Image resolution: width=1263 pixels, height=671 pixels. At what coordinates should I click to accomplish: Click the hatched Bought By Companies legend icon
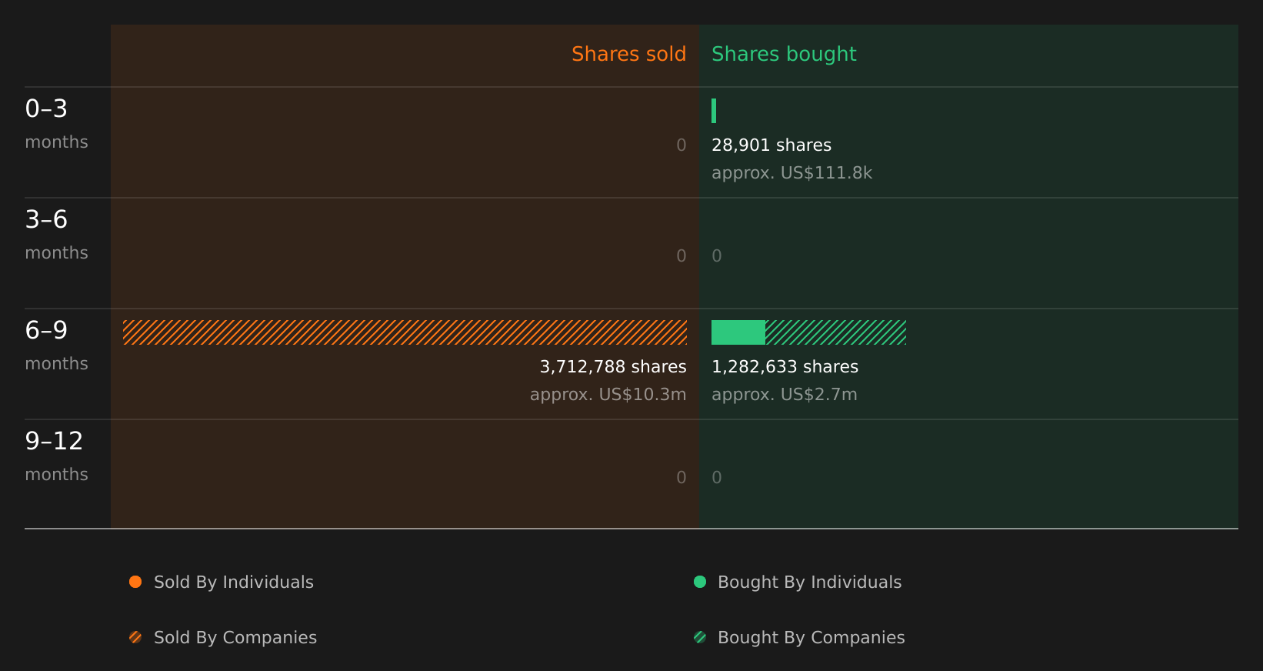pyautogui.click(x=700, y=637)
